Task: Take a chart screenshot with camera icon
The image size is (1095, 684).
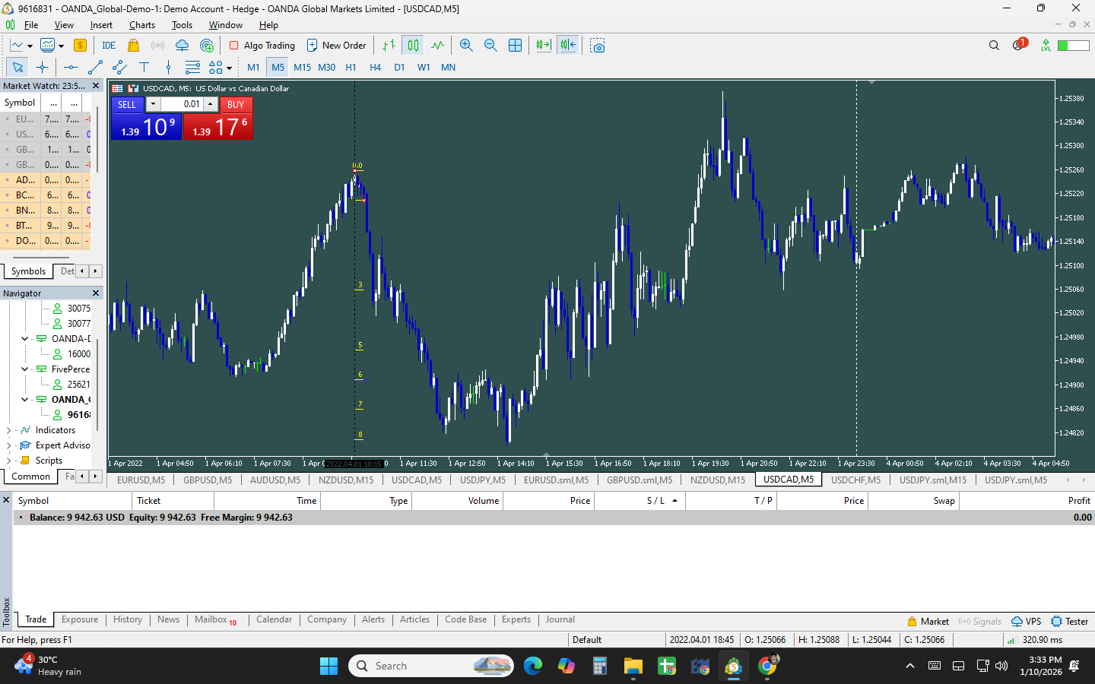Action: [598, 46]
